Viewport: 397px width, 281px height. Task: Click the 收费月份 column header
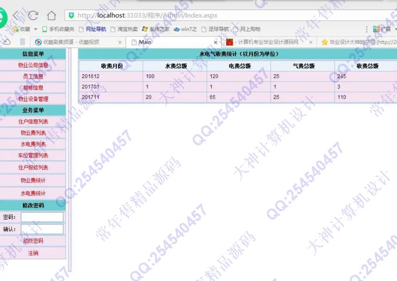[x=111, y=66]
